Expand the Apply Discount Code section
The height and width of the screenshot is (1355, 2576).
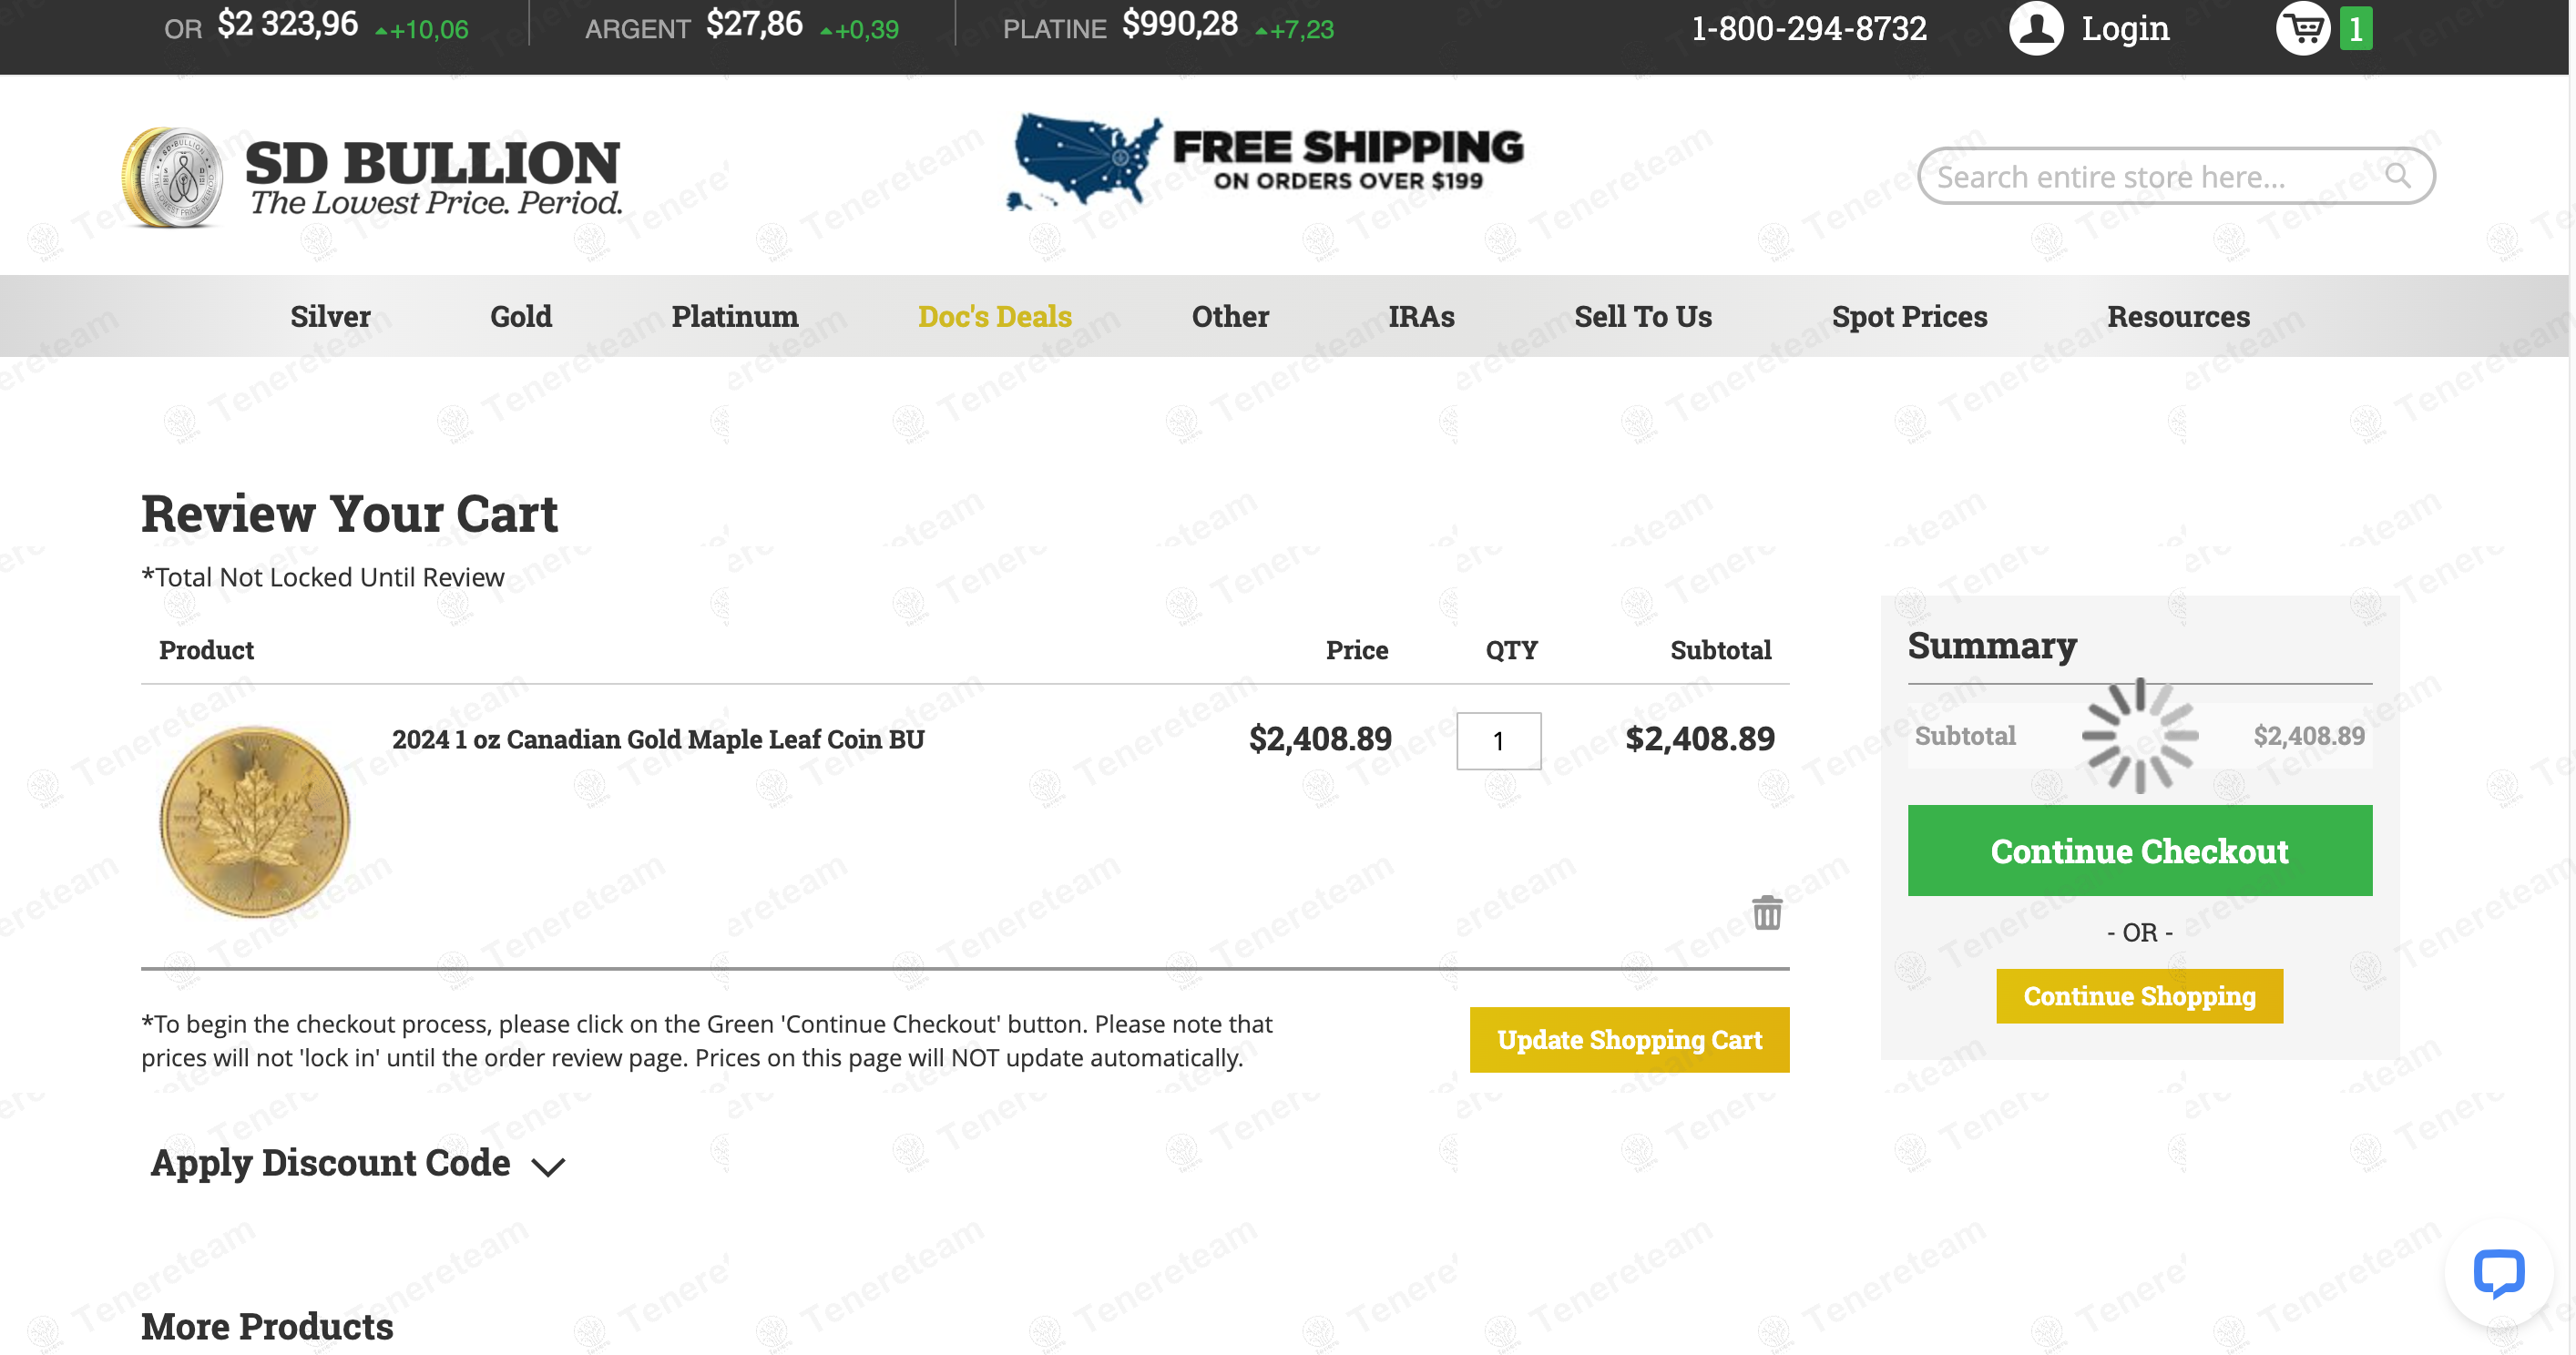click(x=358, y=1163)
